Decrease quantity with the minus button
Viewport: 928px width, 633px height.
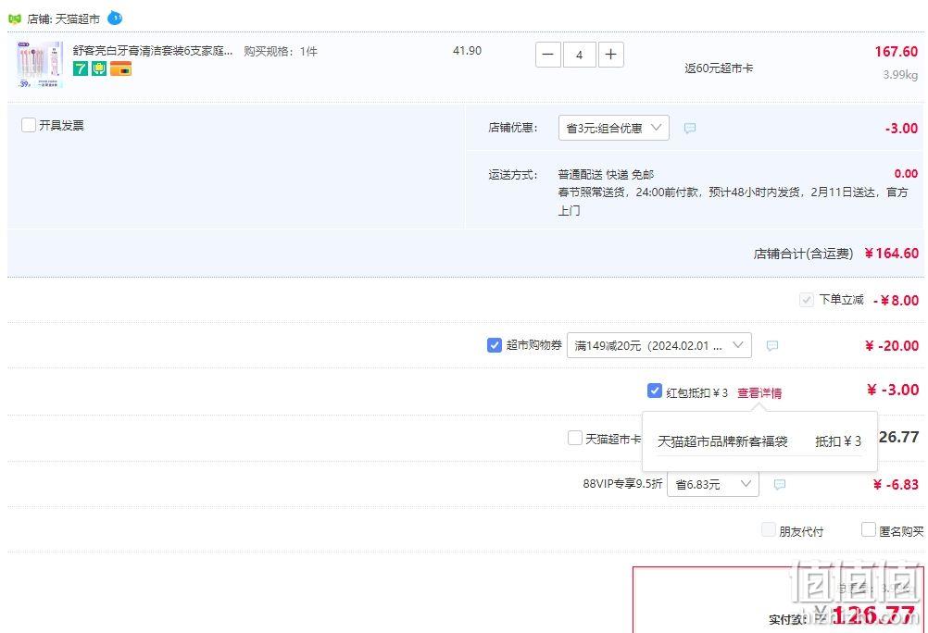point(548,55)
